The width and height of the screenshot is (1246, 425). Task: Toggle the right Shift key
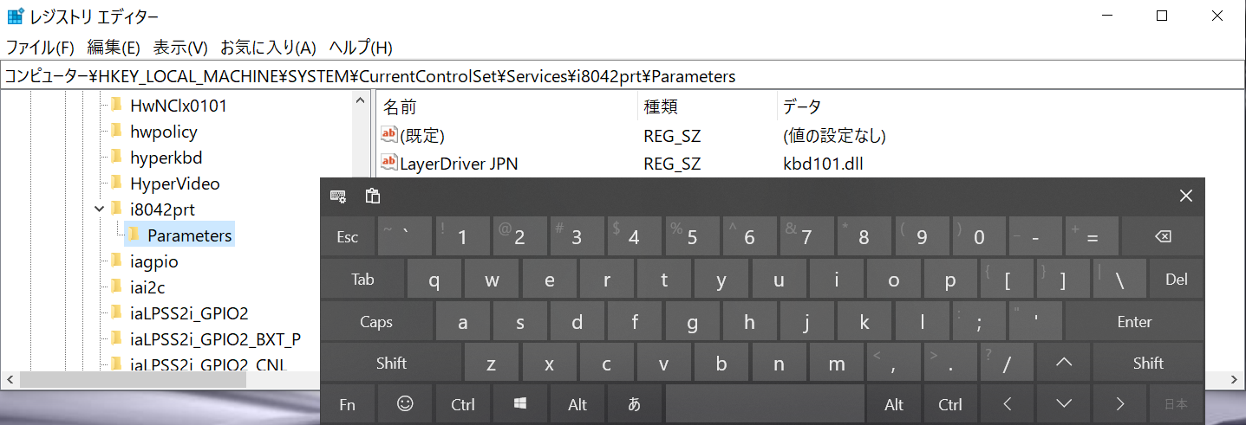(1148, 364)
